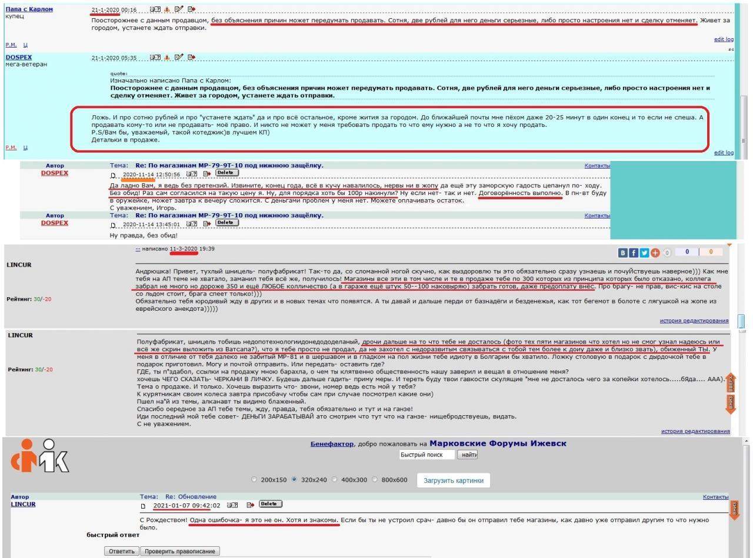Click orange plus share icon
753x558 pixels.
[655, 253]
